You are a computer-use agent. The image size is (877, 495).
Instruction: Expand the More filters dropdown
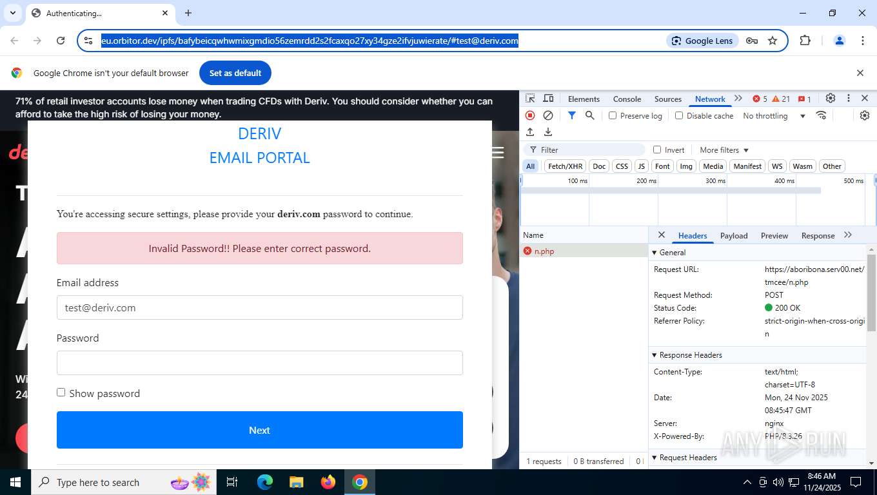point(724,150)
